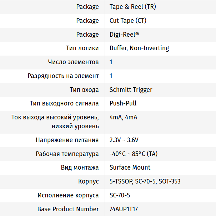Click the "Surface Mount" mounting value

pyautogui.click(x=130, y=167)
